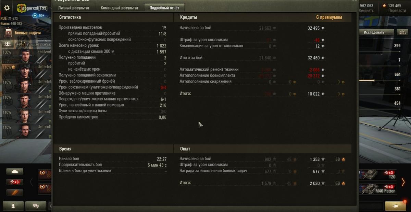
Task: Switch to Личный результат tab
Action: pyautogui.click(x=74, y=8)
